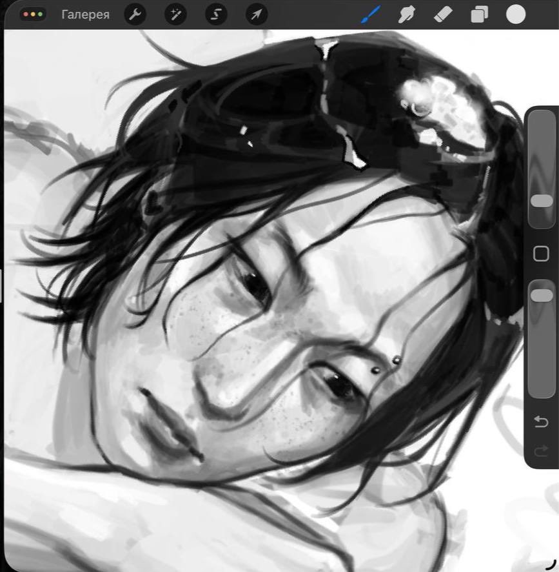Open the Actions wrench menu
Screen dimensions: 559x572
135,15
